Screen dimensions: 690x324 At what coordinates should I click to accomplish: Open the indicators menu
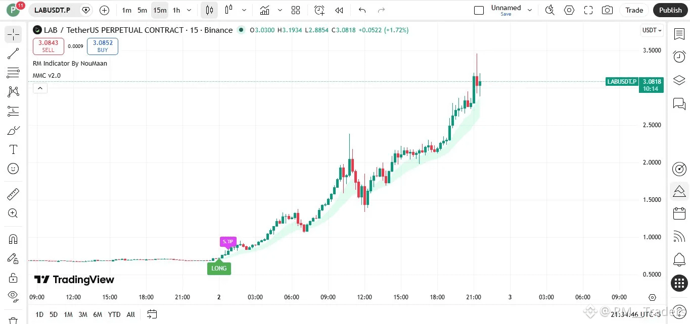[x=264, y=10]
